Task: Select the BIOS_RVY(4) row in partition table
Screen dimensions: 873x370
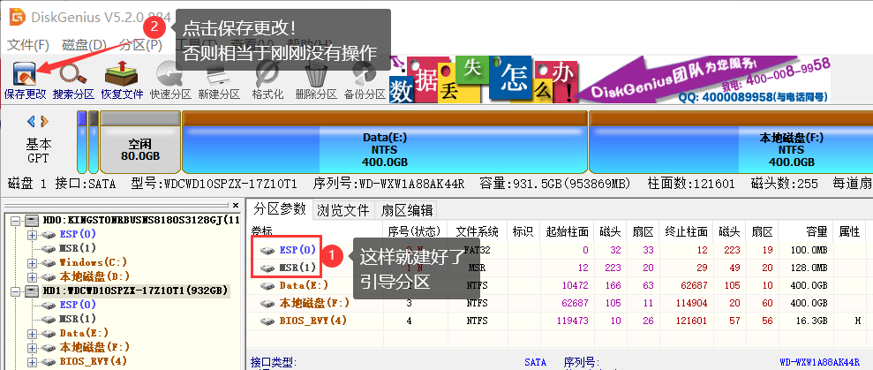Action: (559, 321)
